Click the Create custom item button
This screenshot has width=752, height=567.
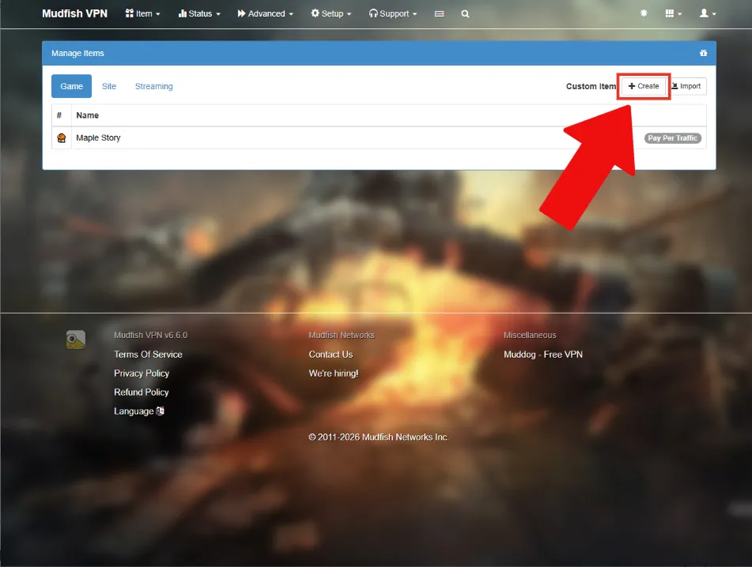pos(643,86)
